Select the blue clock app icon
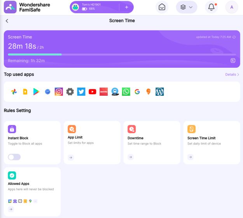The width and height of the screenshot is (243, 218). pyautogui.click(x=47, y=92)
